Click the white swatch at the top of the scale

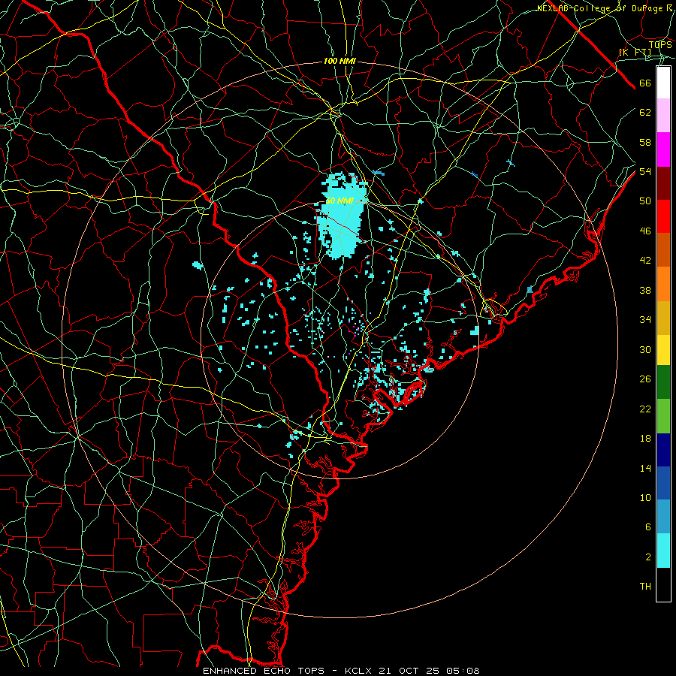[x=663, y=83]
